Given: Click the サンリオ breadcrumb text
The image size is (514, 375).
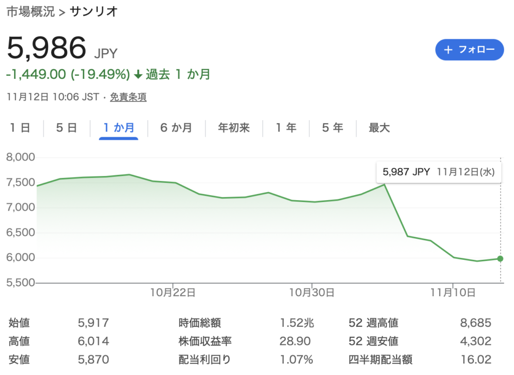Looking at the screenshot, I should 93,12.
